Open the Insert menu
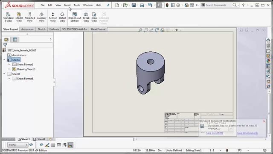Viewport: 273px width, 154px height. click(67, 5)
